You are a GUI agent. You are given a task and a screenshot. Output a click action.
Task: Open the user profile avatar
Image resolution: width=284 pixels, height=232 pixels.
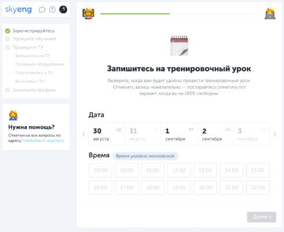click(x=63, y=9)
